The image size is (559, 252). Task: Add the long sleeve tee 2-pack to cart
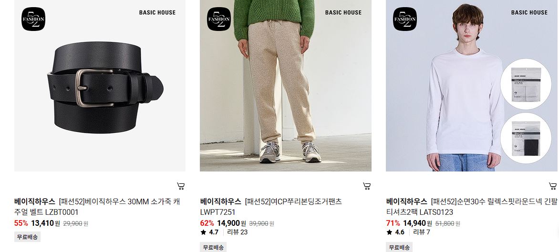click(553, 186)
